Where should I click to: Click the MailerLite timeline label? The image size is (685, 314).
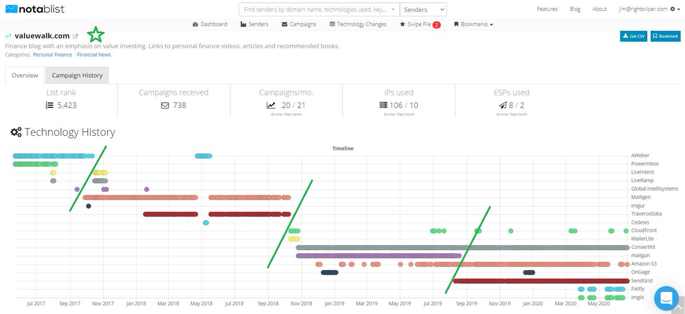642,239
